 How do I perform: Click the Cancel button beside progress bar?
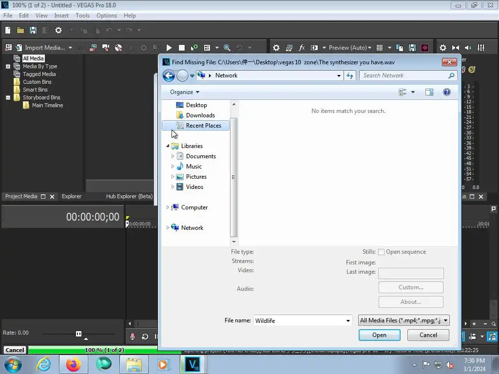tap(15, 350)
